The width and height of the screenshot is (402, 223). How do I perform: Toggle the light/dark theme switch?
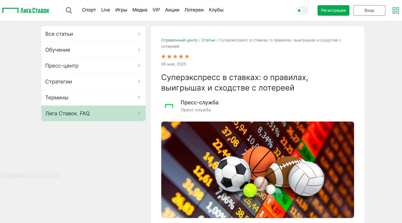[302, 10]
